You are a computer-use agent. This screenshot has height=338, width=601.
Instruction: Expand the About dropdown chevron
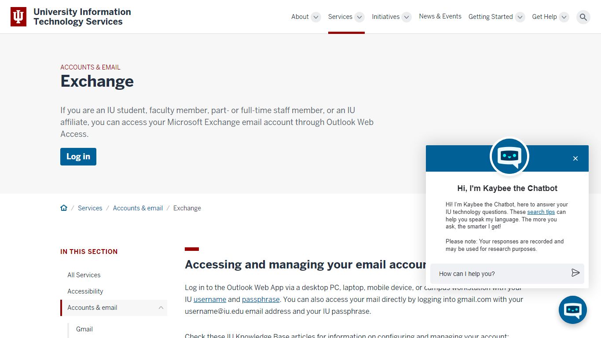tap(316, 17)
